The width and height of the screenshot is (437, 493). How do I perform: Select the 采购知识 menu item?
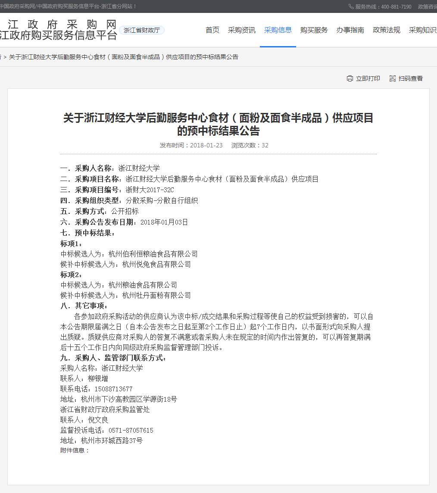click(422, 30)
